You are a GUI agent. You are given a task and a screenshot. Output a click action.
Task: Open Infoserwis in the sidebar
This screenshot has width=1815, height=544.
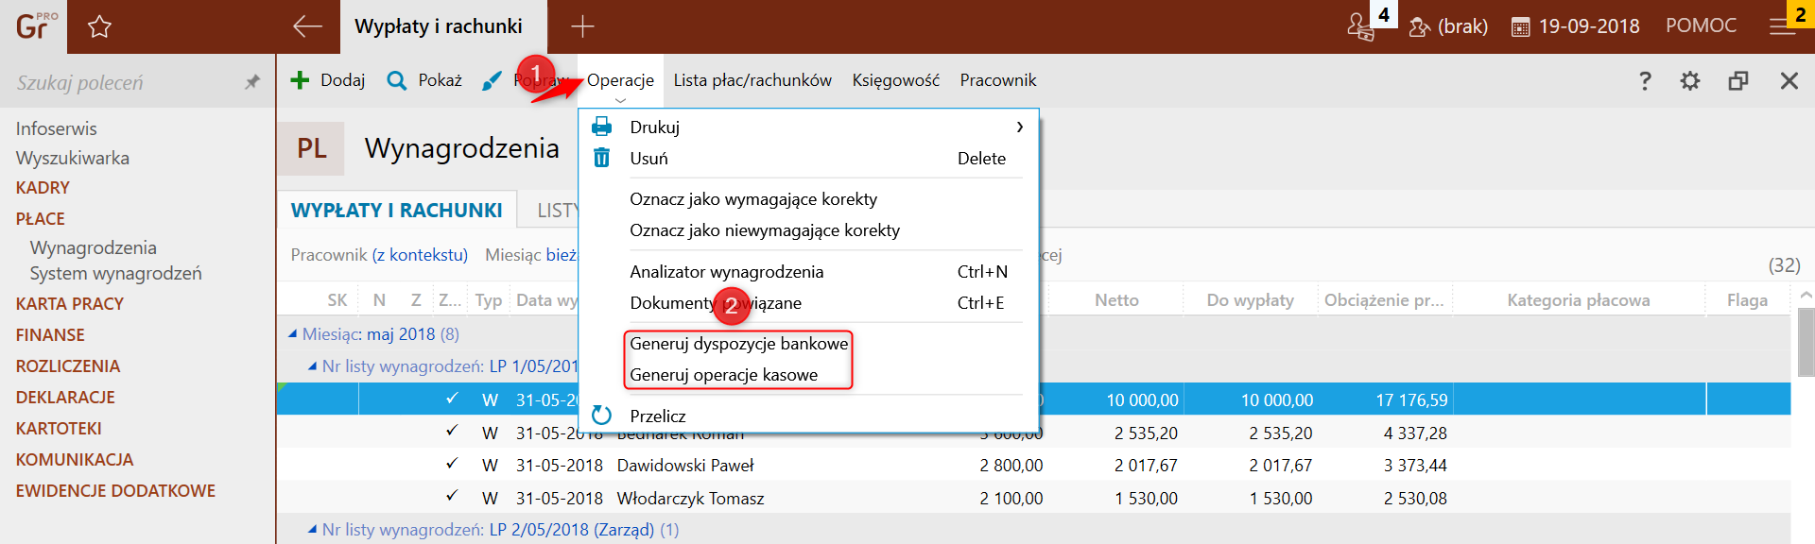click(57, 128)
